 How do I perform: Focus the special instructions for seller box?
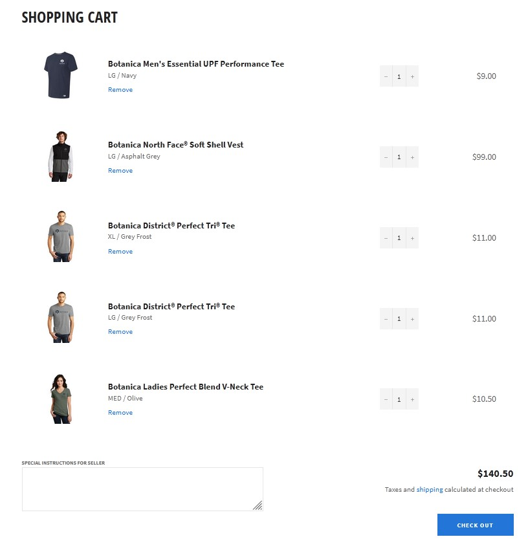point(142,489)
